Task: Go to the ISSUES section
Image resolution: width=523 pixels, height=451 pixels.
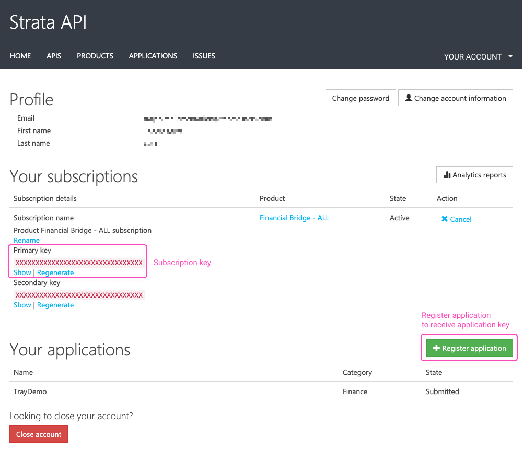Action: [204, 56]
